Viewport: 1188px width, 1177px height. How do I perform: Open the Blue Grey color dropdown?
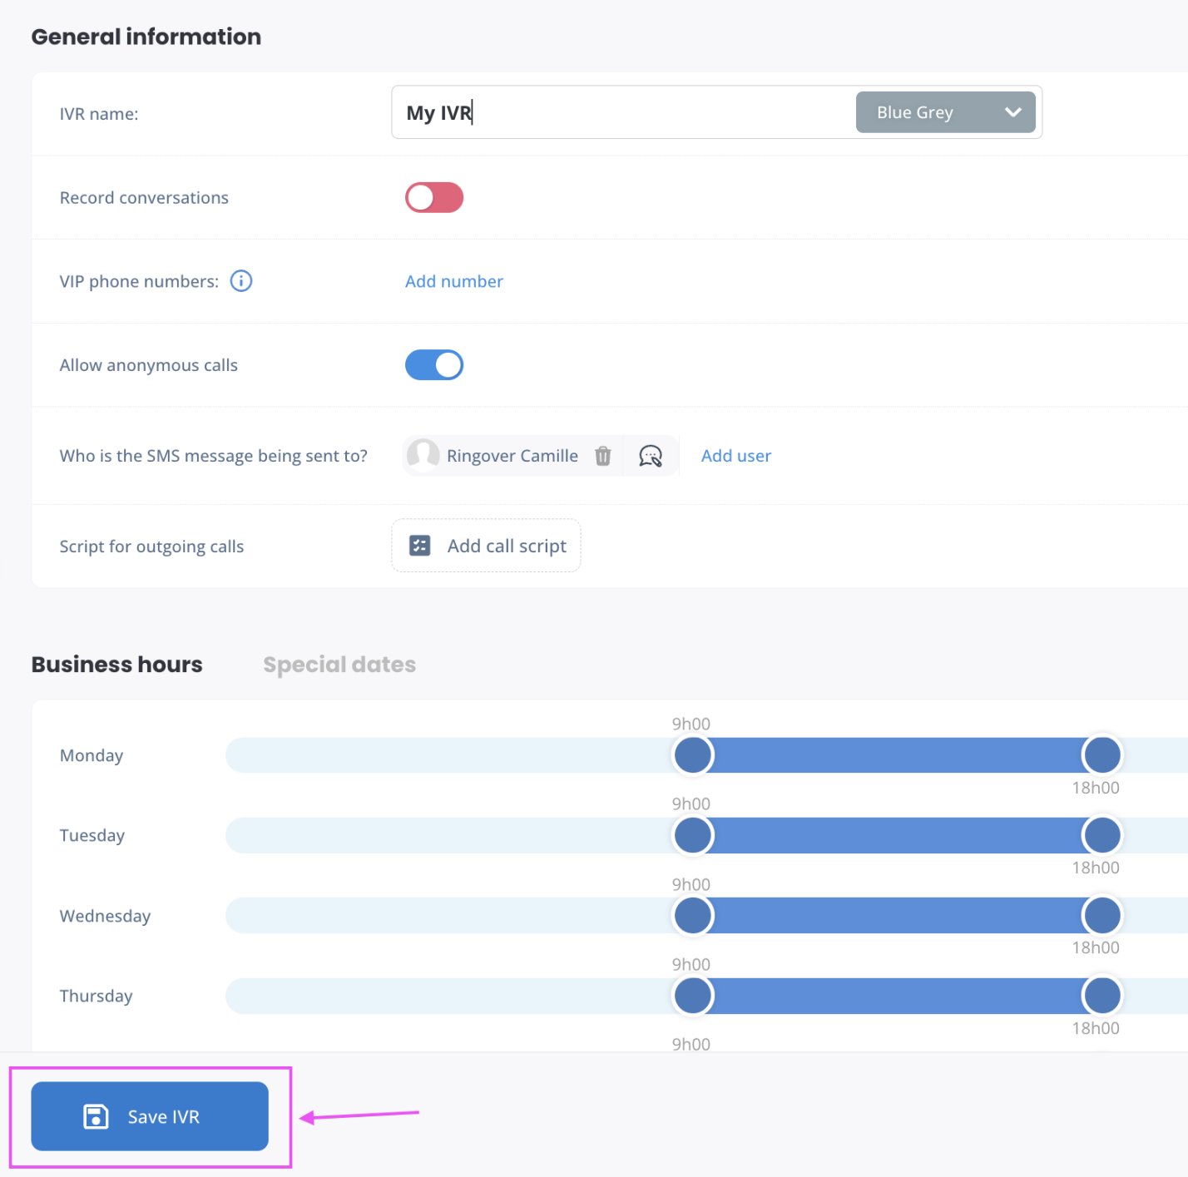946,112
